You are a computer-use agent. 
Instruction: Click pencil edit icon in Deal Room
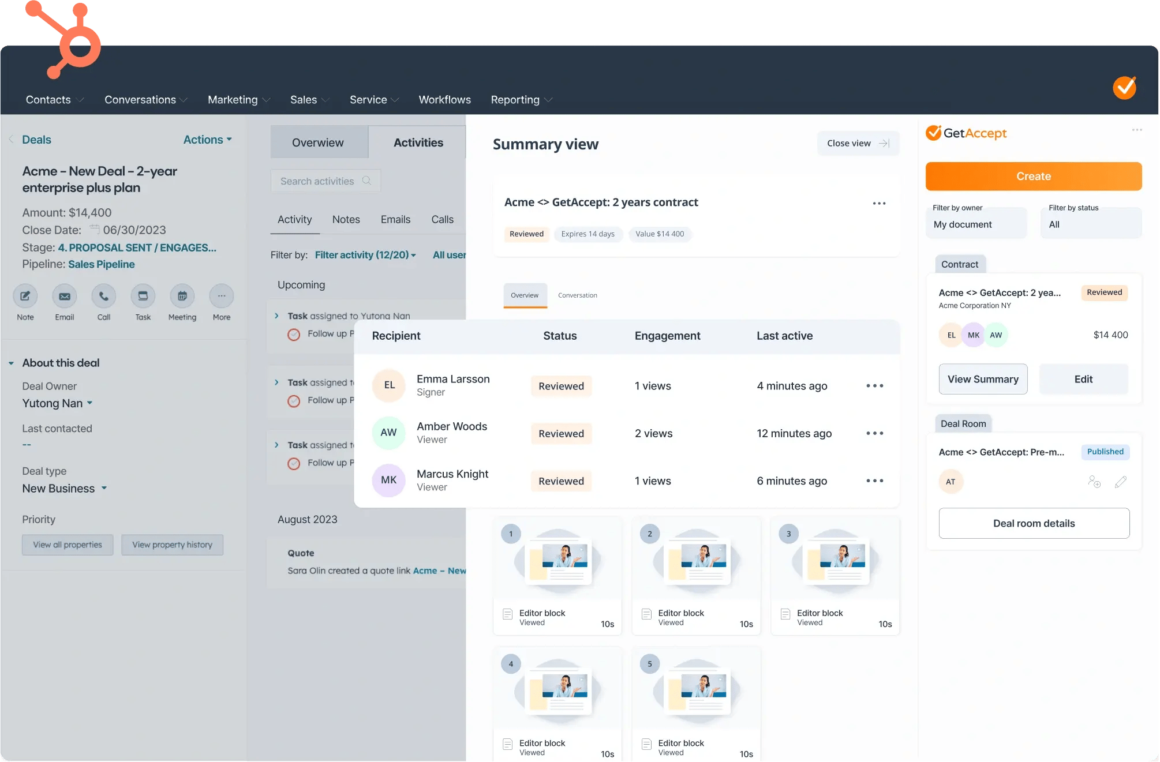point(1121,482)
